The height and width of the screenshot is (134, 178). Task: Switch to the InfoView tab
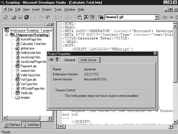[31, 125]
